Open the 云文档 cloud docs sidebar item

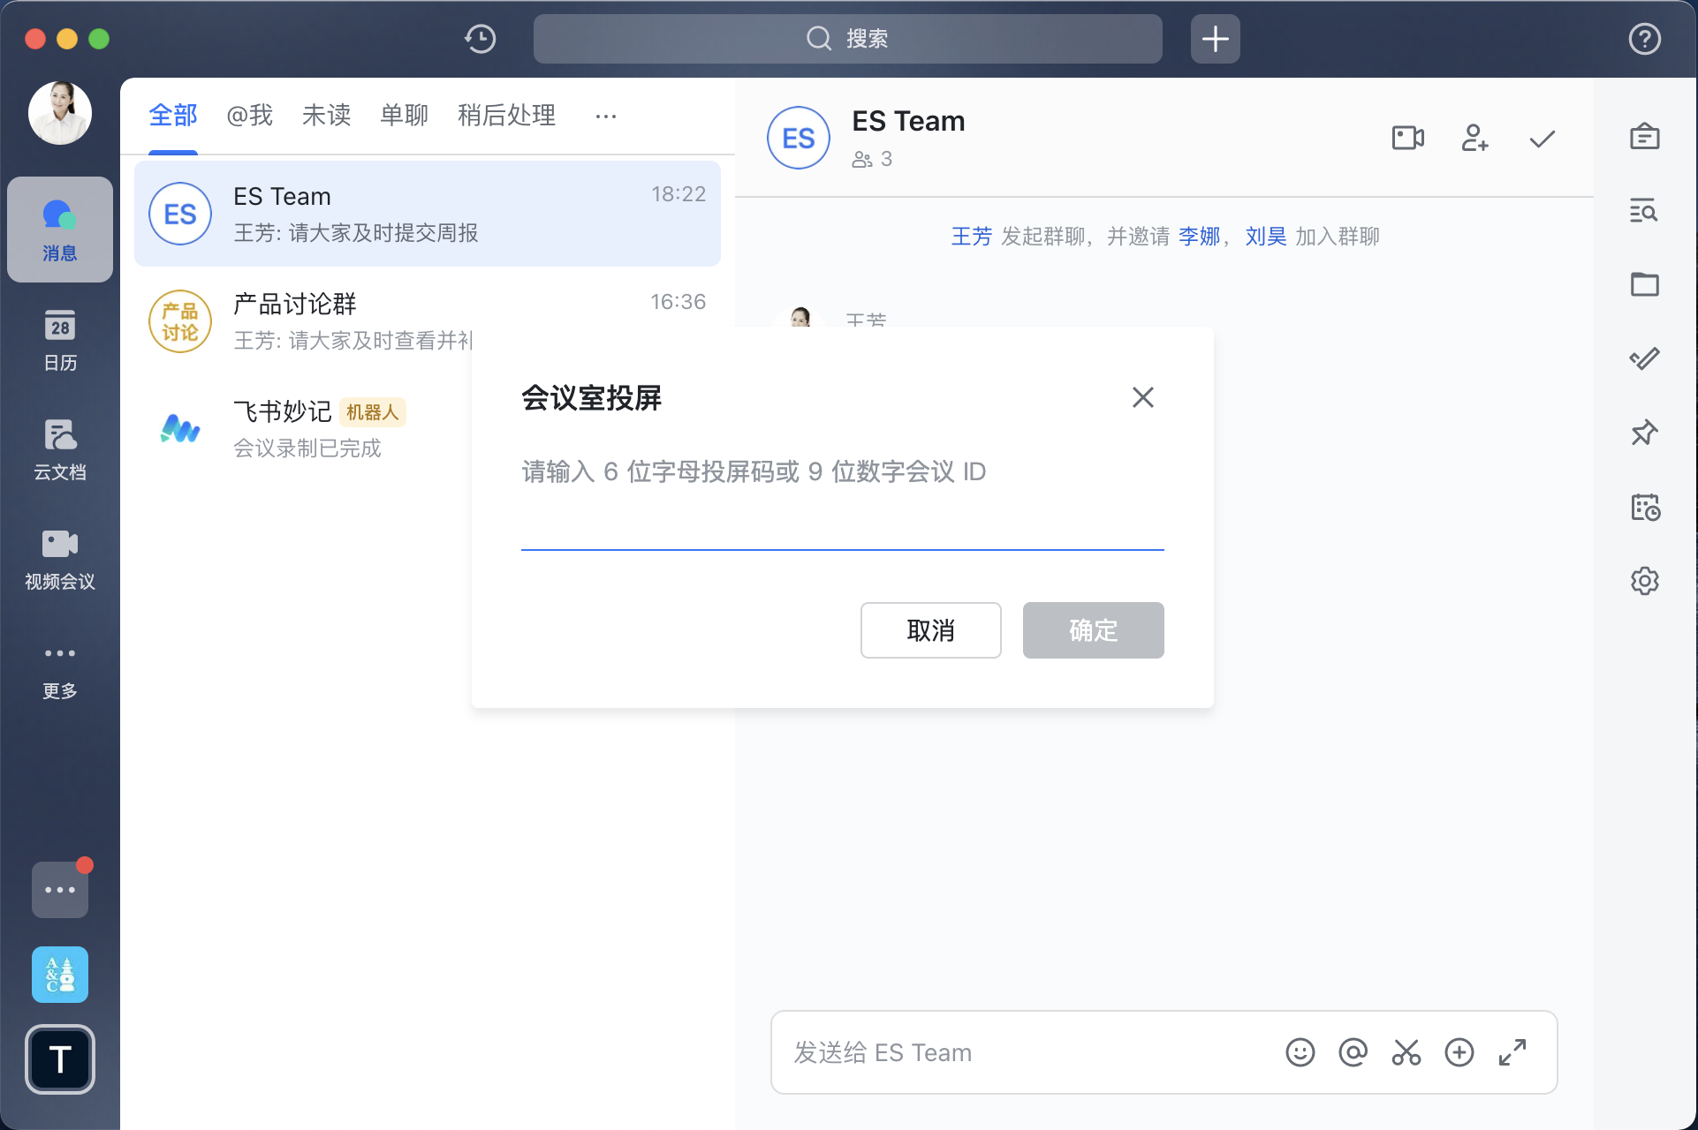[60, 449]
